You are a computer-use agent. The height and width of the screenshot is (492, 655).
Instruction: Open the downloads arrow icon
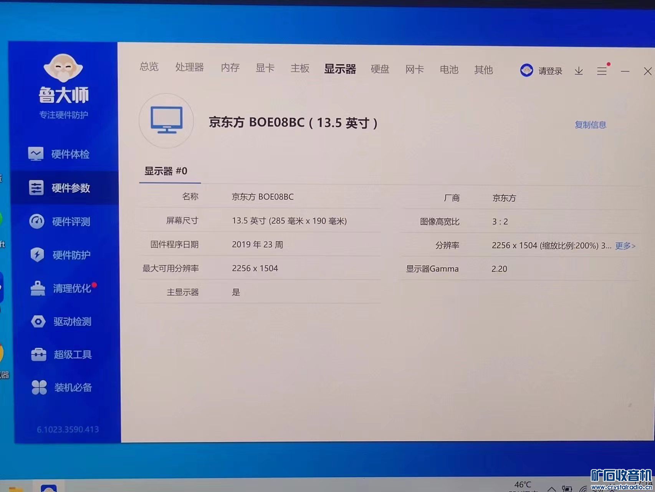579,71
